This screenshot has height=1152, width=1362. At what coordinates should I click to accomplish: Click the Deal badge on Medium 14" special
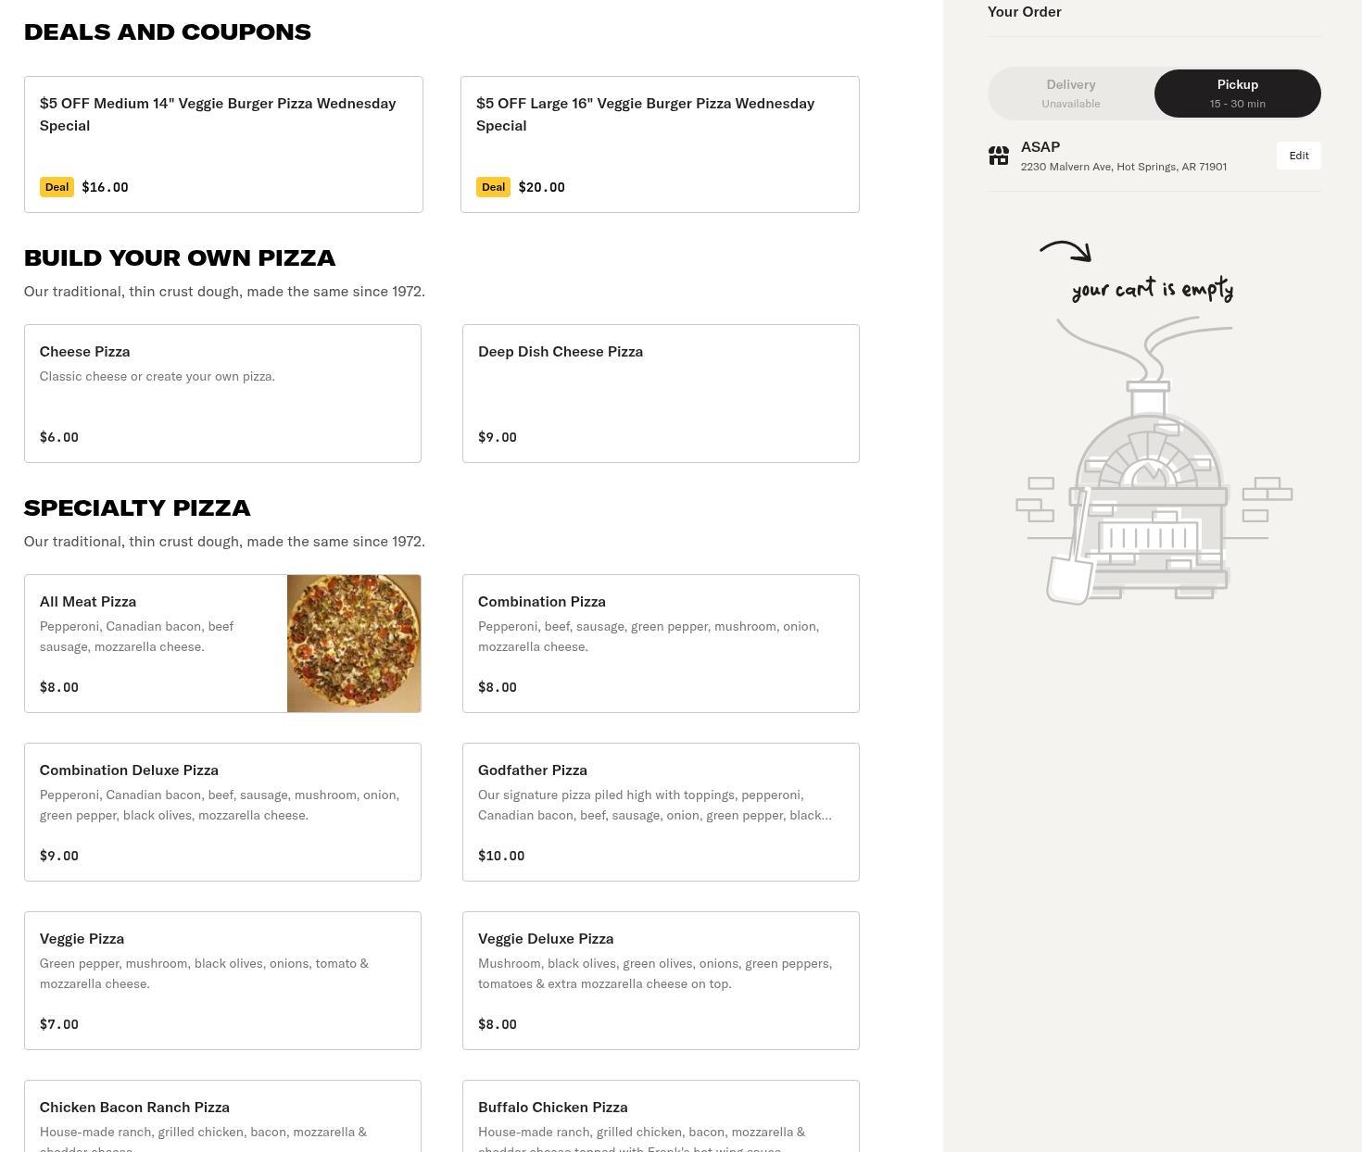click(x=57, y=187)
